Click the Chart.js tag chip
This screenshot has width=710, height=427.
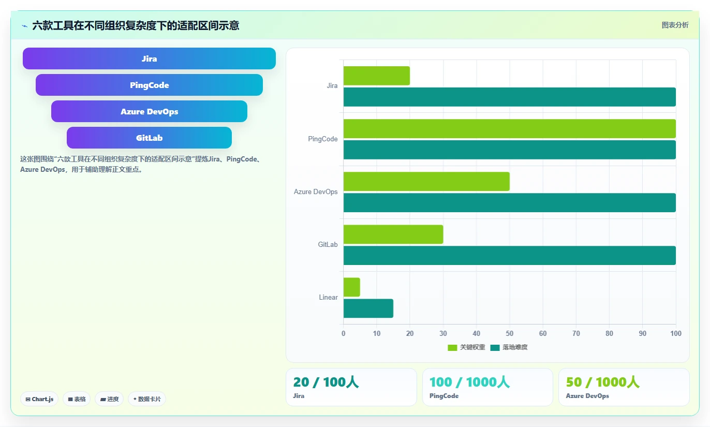coord(39,399)
